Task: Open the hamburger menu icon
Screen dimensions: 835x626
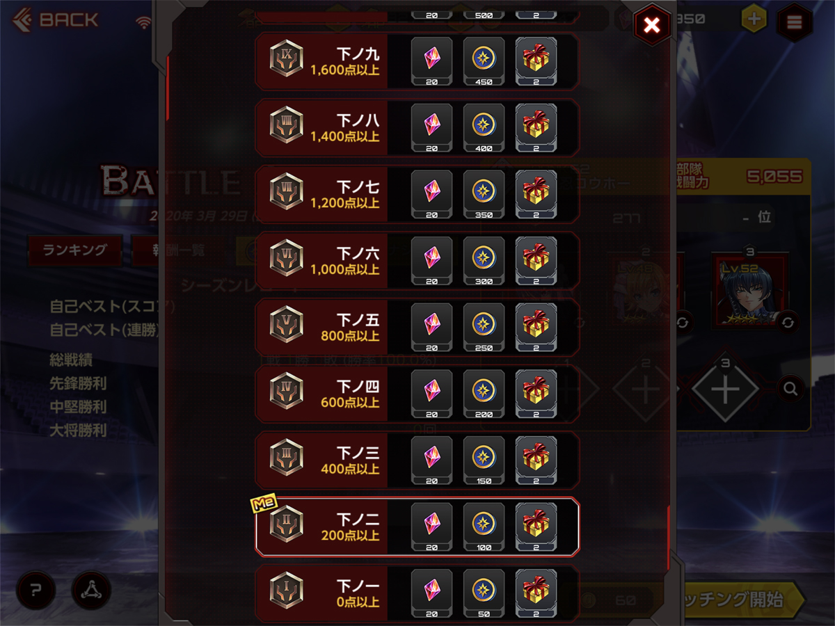Action: (794, 21)
